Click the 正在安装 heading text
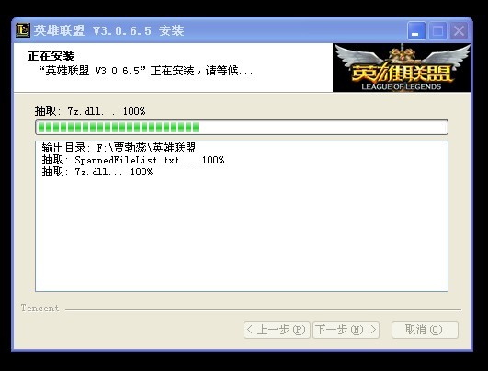 (51, 56)
